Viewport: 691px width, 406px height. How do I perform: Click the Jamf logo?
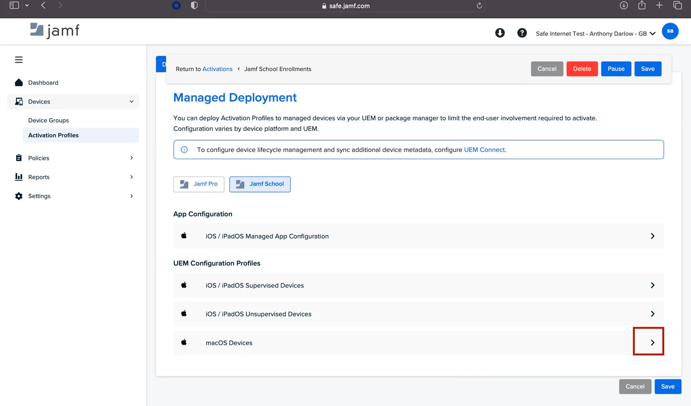pyautogui.click(x=55, y=31)
